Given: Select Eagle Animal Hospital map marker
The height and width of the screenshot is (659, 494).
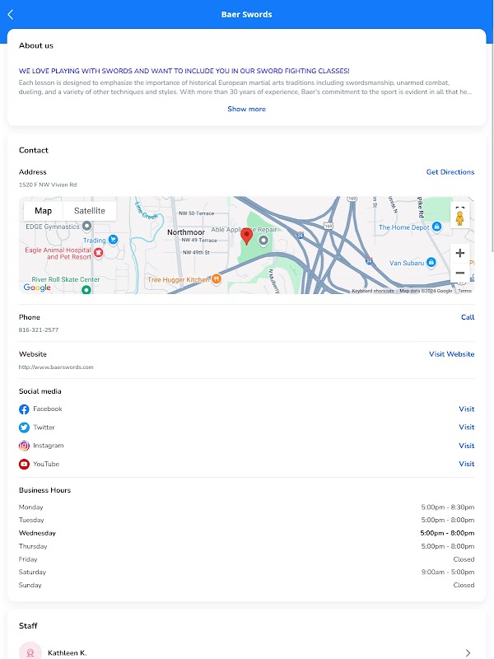Looking at the screenshot, I should (98, 252).
